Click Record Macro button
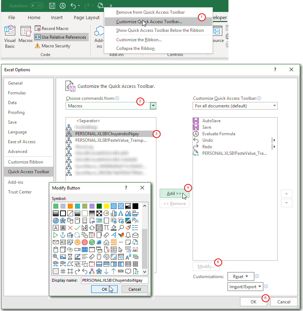The image size is (303, 311). [x=52, y=28]
